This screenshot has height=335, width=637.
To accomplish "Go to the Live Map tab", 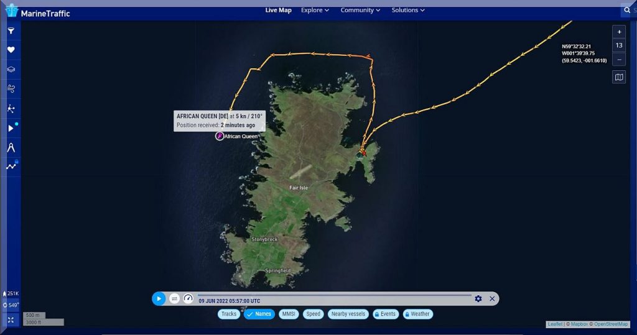I will [x=278, y=10].
